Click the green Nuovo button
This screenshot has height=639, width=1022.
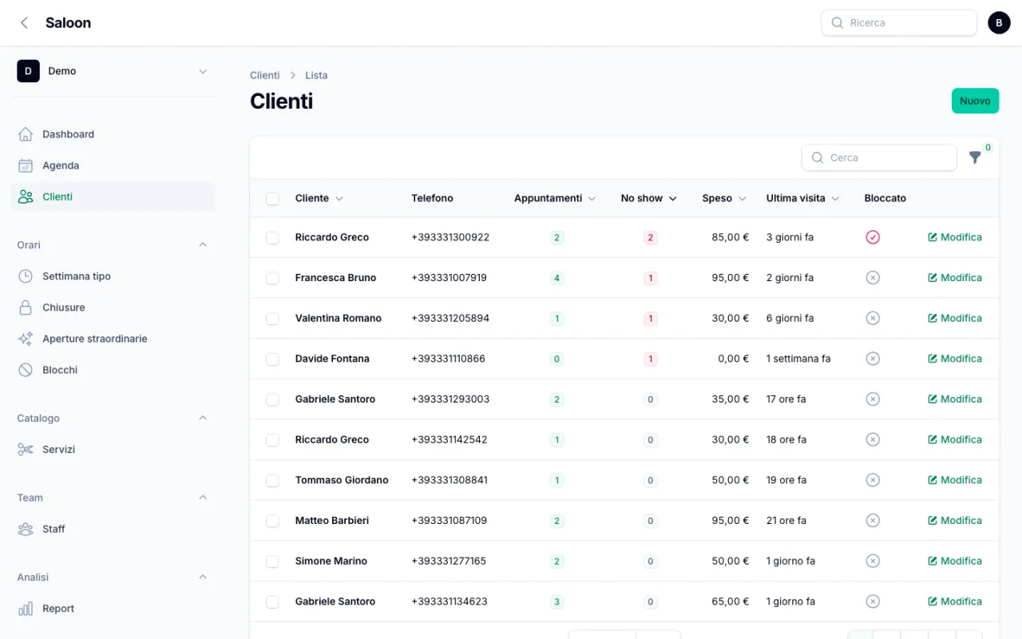point(975,101)
